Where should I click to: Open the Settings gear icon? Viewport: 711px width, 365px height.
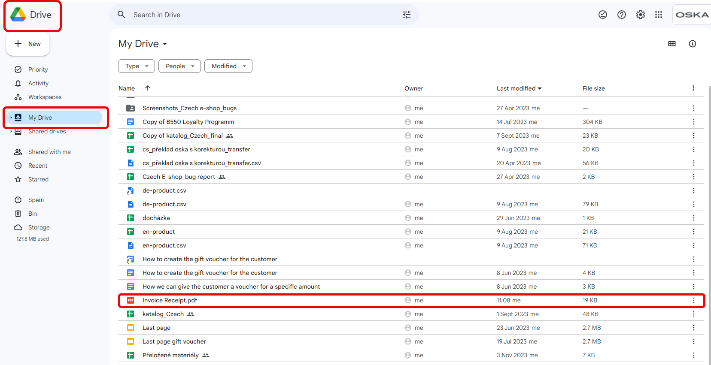640,15
